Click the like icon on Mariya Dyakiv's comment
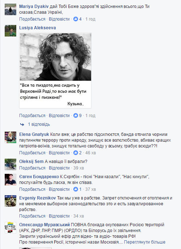The height and width of the screenshot is (249, 181). (76, 19)
